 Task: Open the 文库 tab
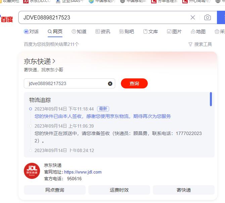pos(150,31)
